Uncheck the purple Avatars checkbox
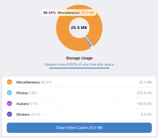Screen dimensions: 158x138 [9, 103]
